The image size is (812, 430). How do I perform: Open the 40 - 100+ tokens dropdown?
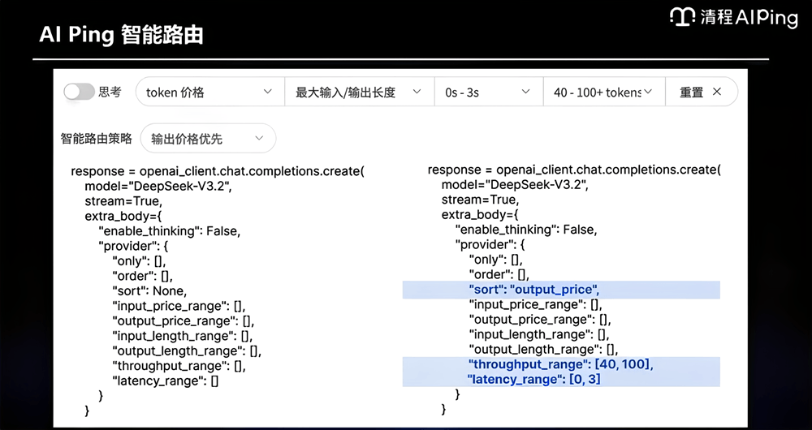pyautogui.click(x=604, y=92)
